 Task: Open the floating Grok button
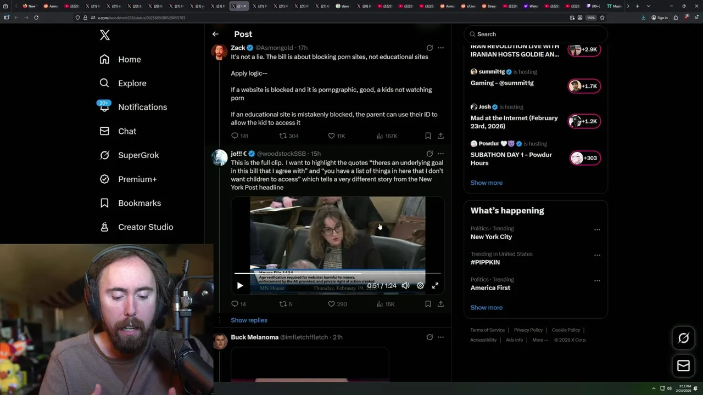pyautogui.click(x=684, y=338)
